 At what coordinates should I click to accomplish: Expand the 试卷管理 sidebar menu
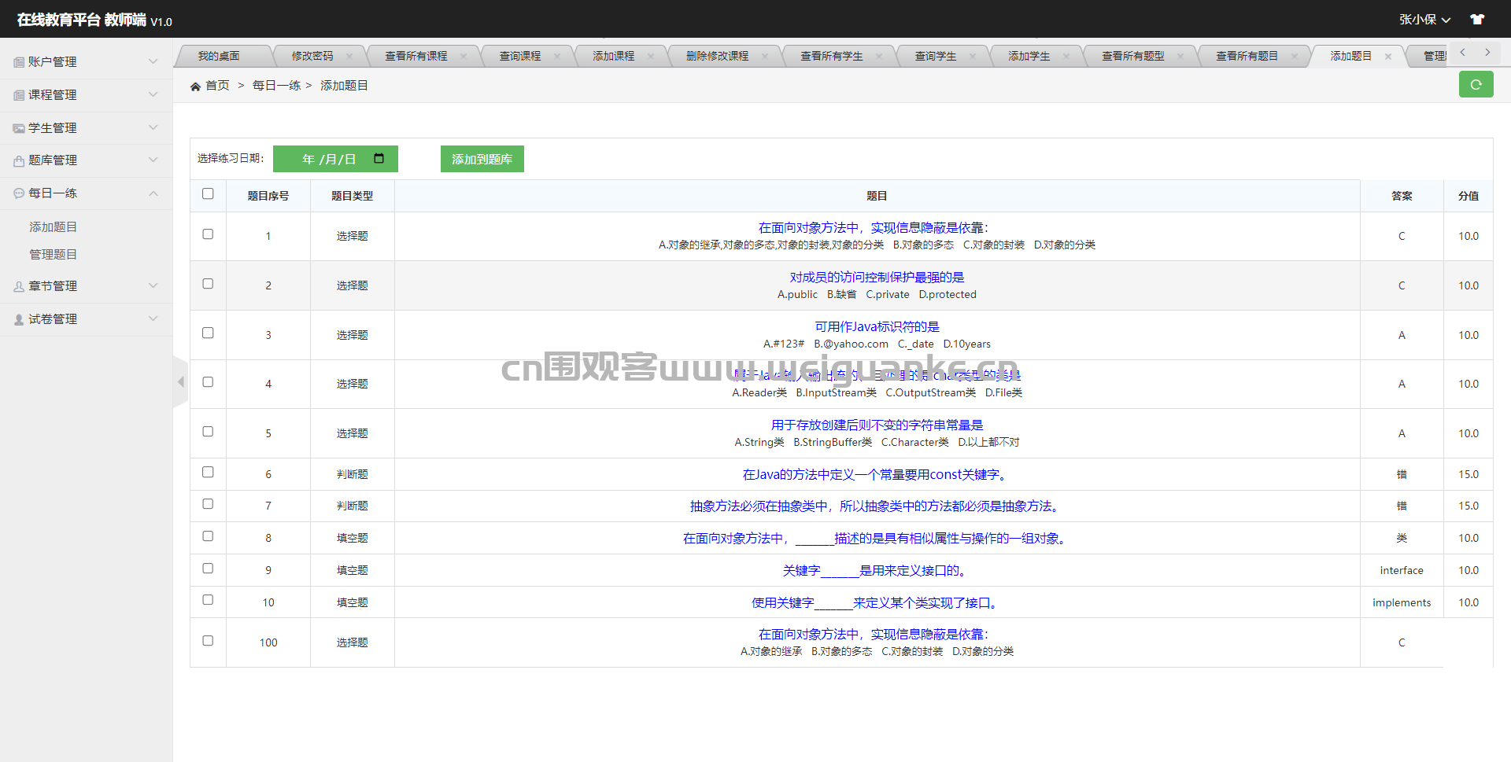coord(86,319)
